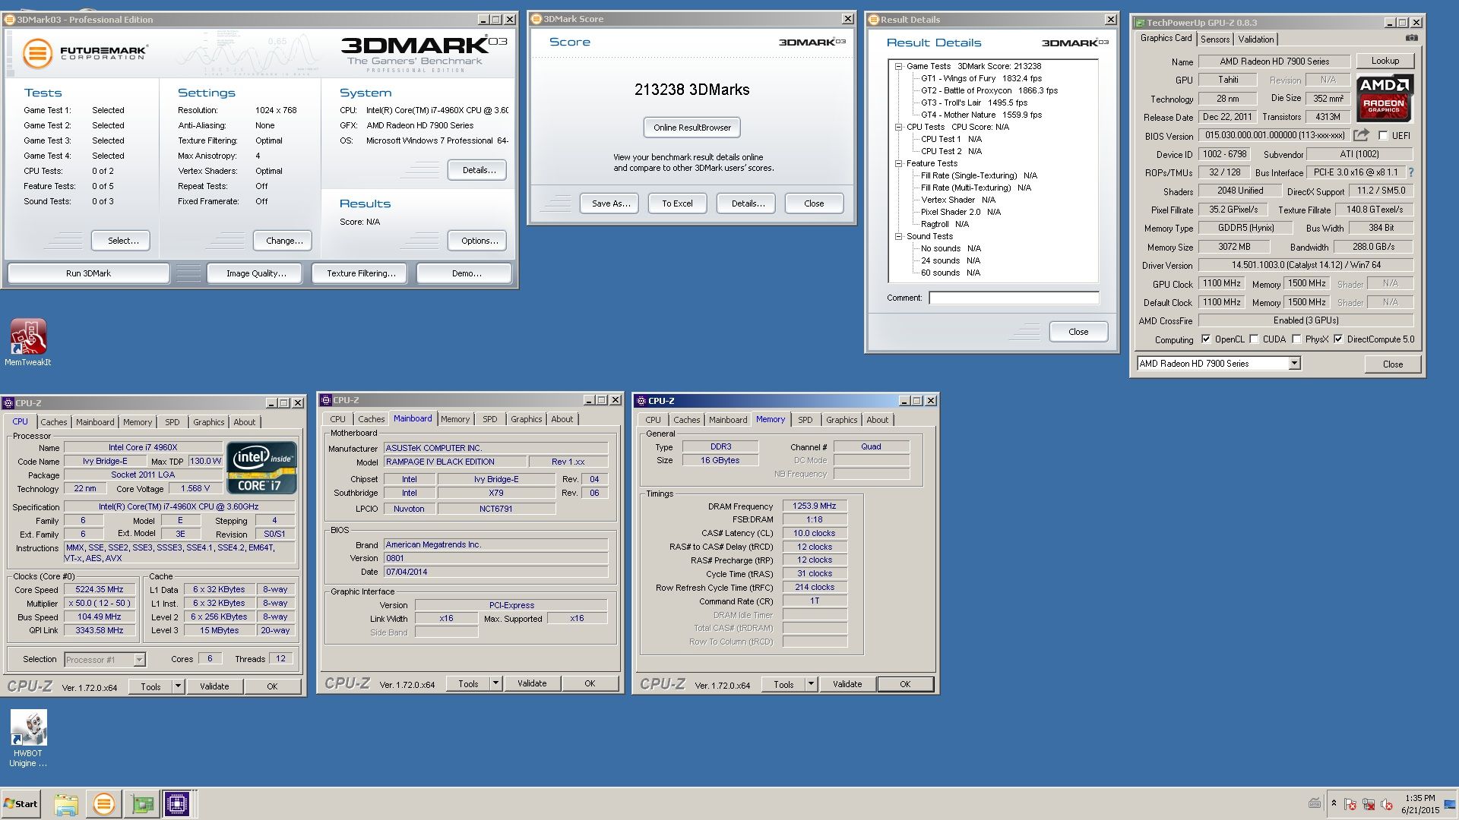
Task: Collapse the Feature Tests tree node
Action: (898, 163)
